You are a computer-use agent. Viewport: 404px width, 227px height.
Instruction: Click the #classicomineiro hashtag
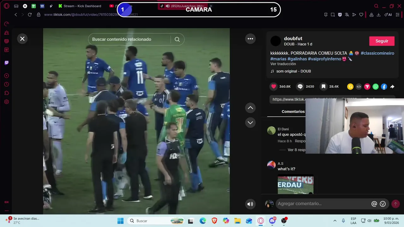pyautogui.click(x=377, y=53)
